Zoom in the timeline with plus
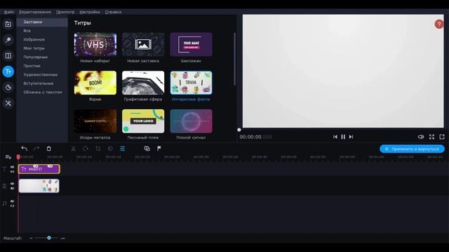Screen dimensions: 449x252 tap(62, 238)
